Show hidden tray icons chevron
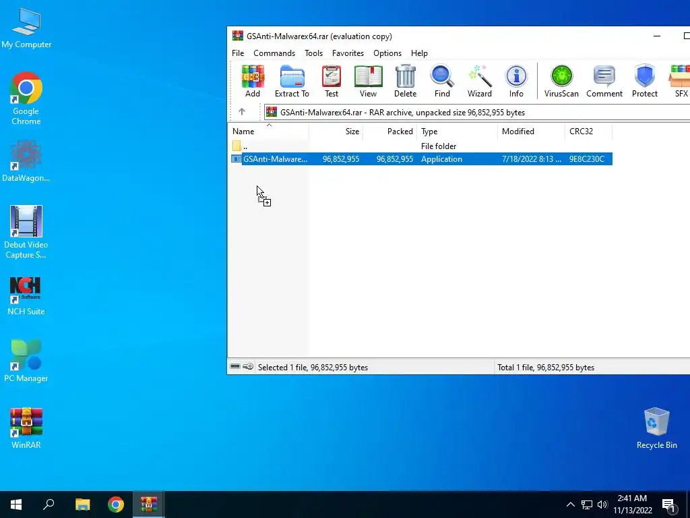 pyautogui.click(x=570, y=505)
